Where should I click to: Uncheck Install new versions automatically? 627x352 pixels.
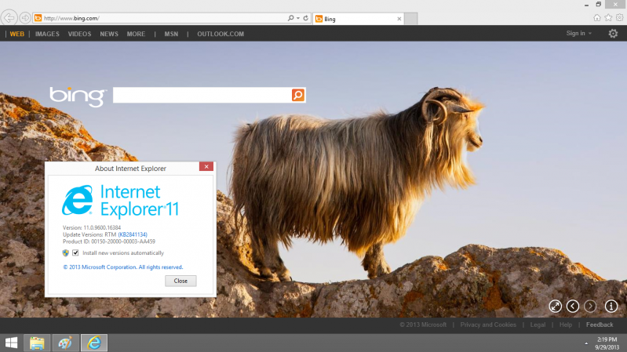75,253
